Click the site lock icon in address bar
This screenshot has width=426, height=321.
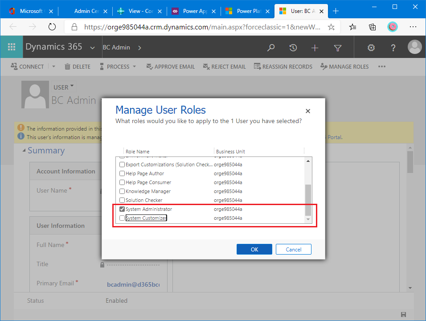(74, 27)
